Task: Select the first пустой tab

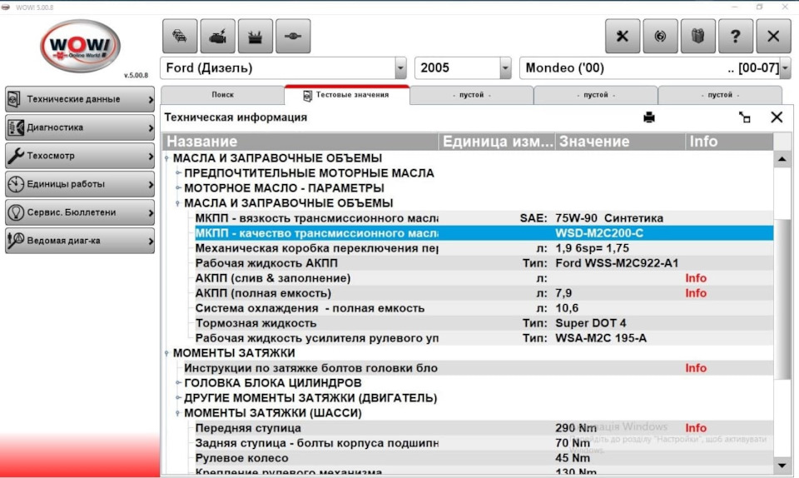Action: (471, 95)
